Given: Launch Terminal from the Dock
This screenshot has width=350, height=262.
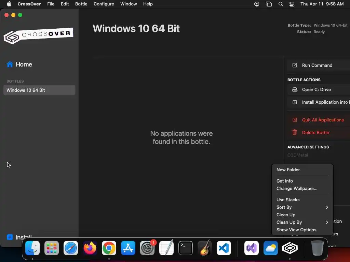Looking at the screenshot, I should pyautogui.click(x=186, y=248).
